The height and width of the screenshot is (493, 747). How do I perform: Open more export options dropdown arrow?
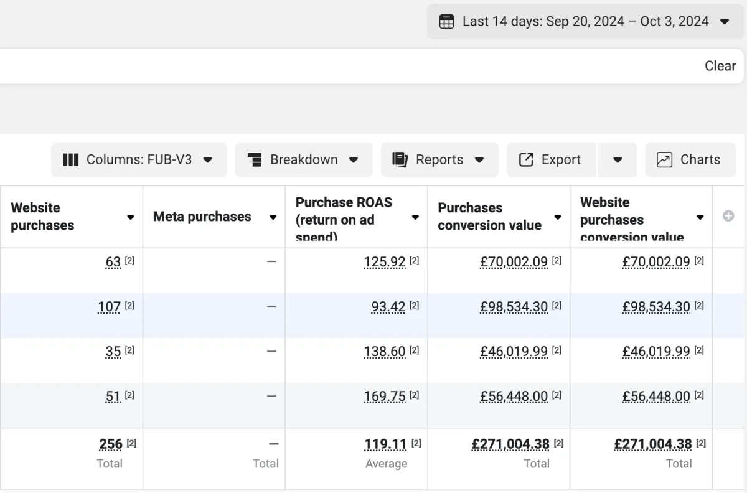618,160
